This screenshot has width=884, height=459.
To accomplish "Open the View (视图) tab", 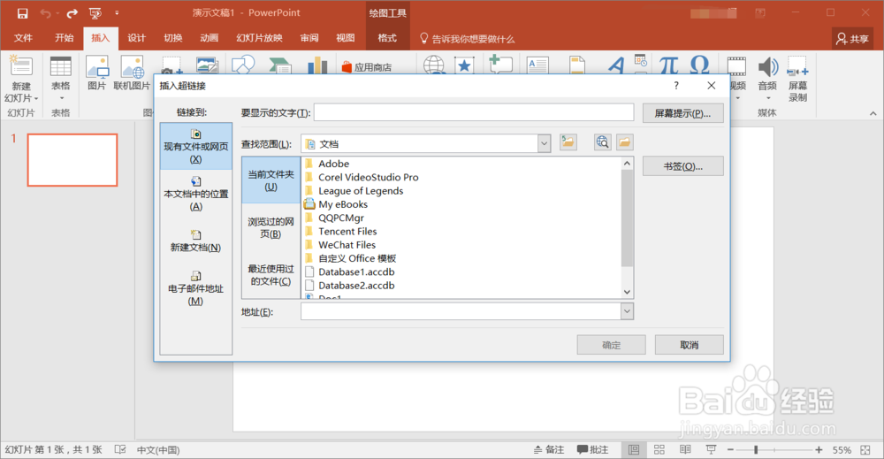I will tap(346, 38).
